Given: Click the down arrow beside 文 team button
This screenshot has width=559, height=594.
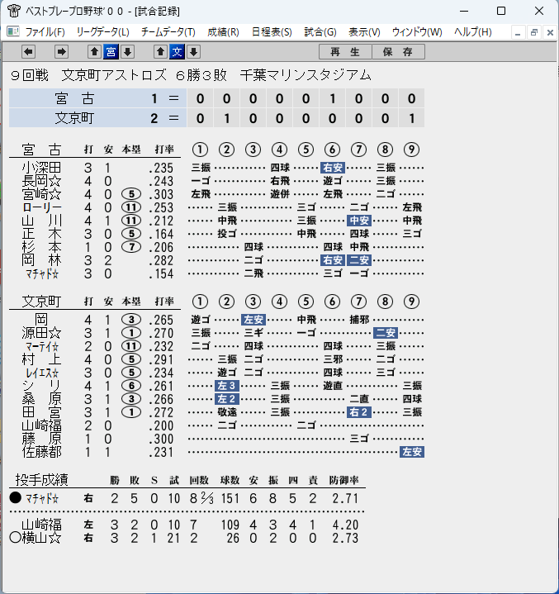Looking at the screenshot, I should [193, 51].
